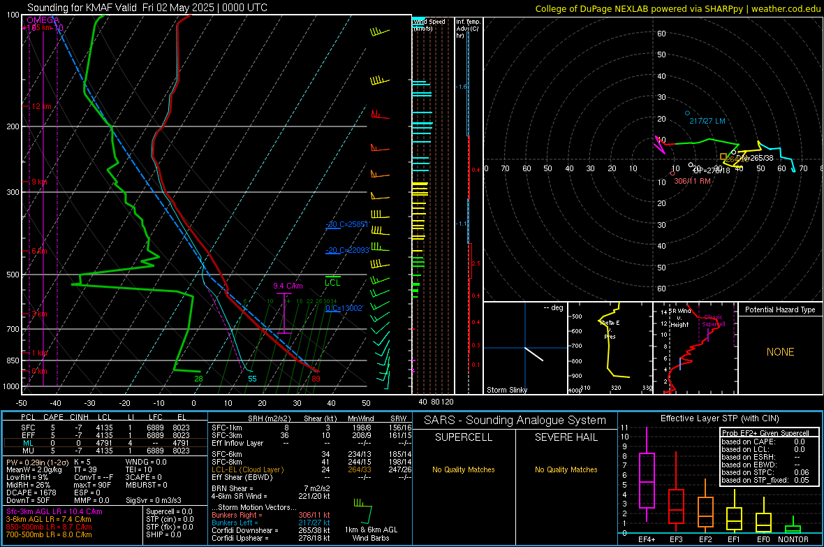Image resolution: width=824 pixels, height=547 pixels.
Task: Click '850-500mb LR = 8.7 C/km'
Action: (49, 527)
